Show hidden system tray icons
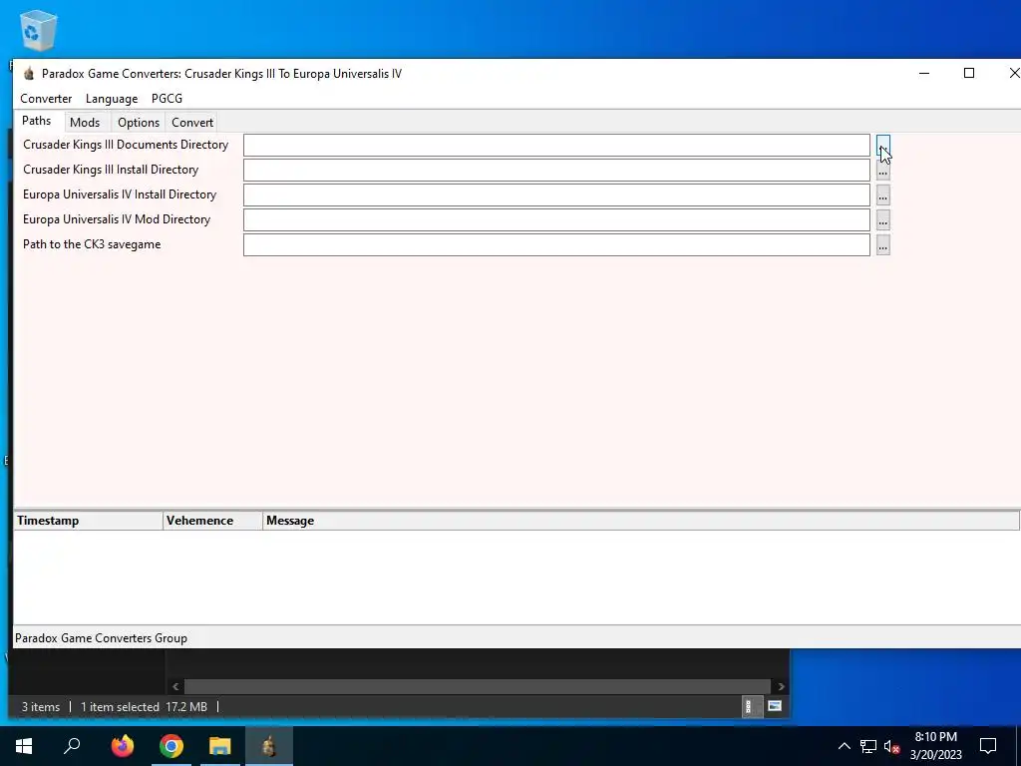Screen dimensions: 1021x766 (844, 746)
